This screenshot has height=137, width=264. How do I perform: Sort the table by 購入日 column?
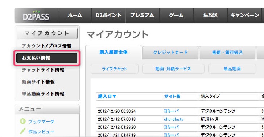point(107,96)
